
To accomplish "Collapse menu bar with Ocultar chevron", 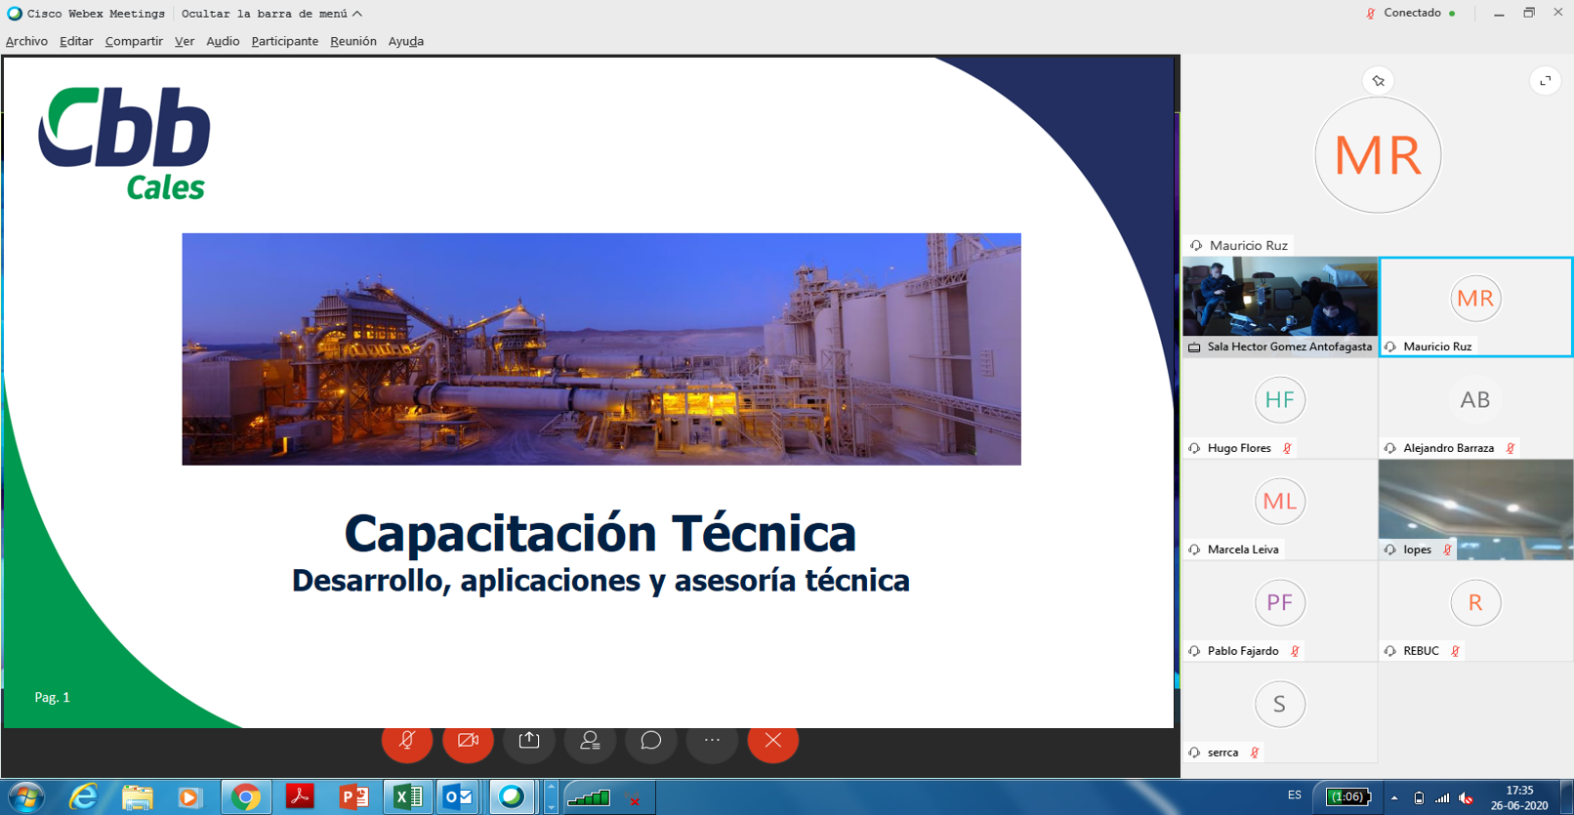I will tap(357, 14).
